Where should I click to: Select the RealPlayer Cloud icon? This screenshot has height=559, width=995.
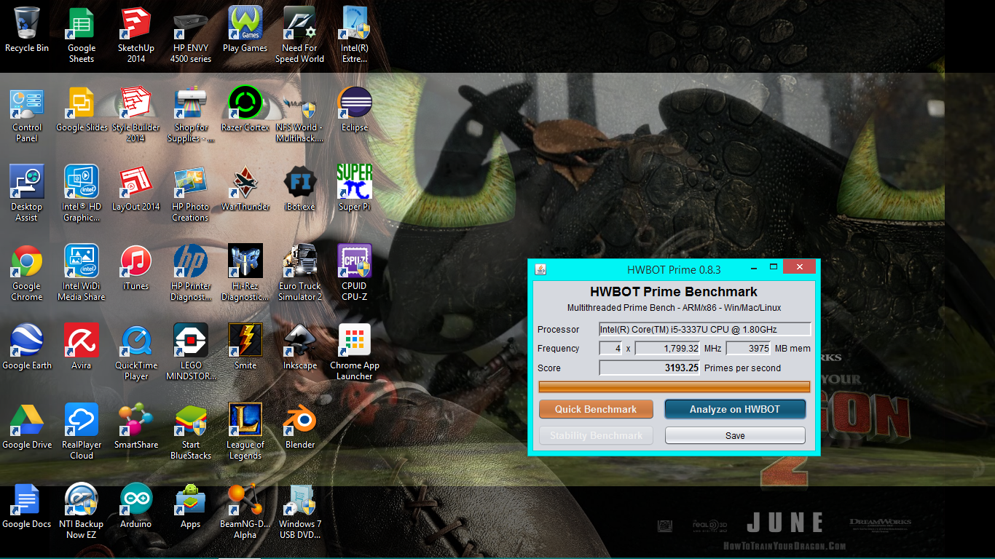click(82, 420)
